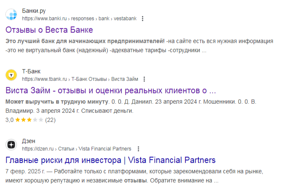Click the "Банки.ру" site name

(34, 11)
